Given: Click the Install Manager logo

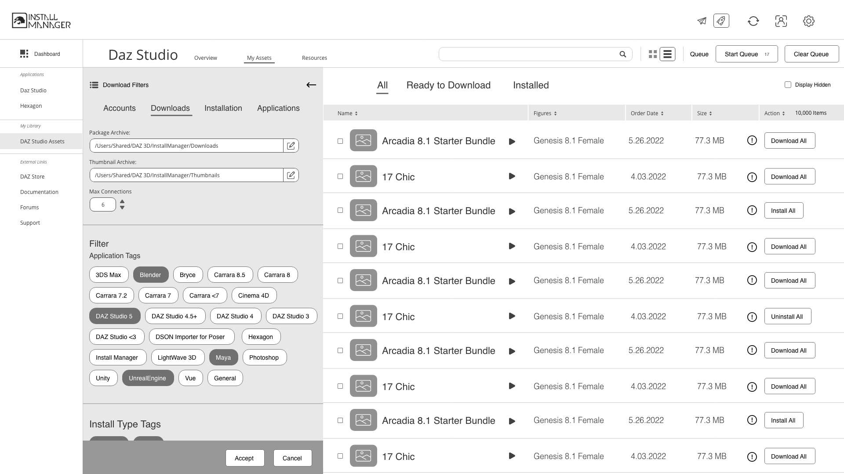Looking at the screenshot, I should pyautogui.click(x=41, y=21).
